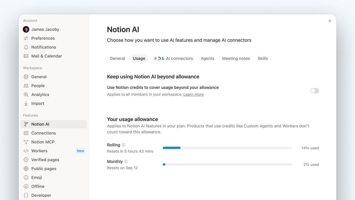Click the Developer braces icon
This screenshot has height=200, width=355.
(x=26, y=195)
